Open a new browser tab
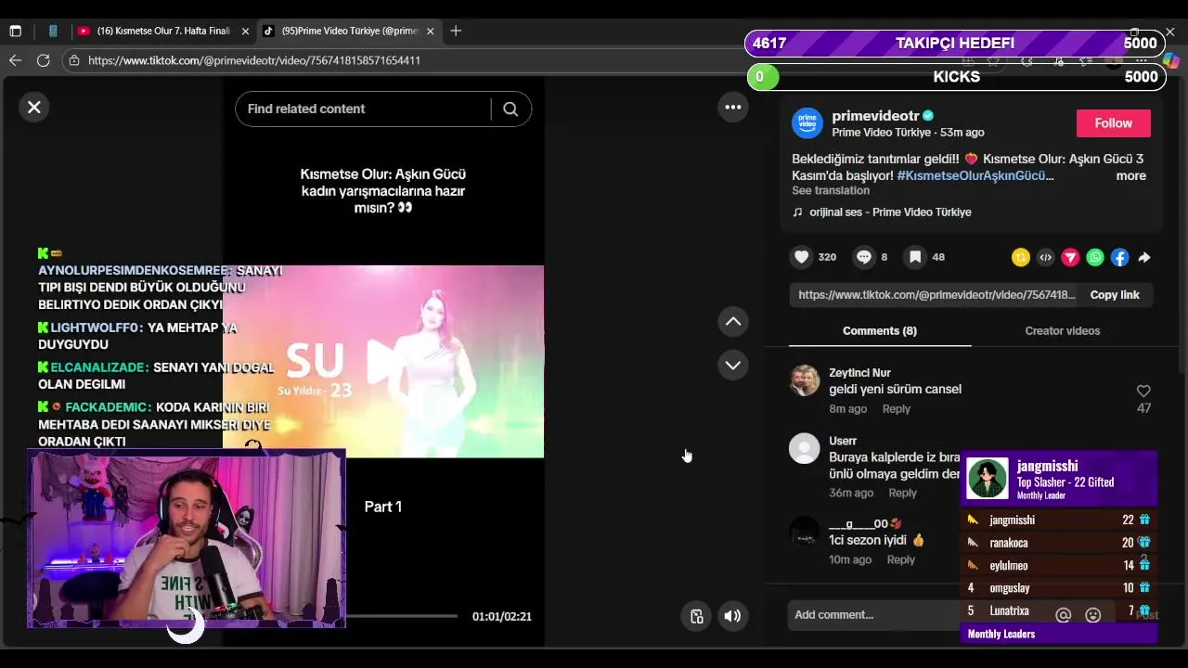1188x668 pixels. pos(456,31)
